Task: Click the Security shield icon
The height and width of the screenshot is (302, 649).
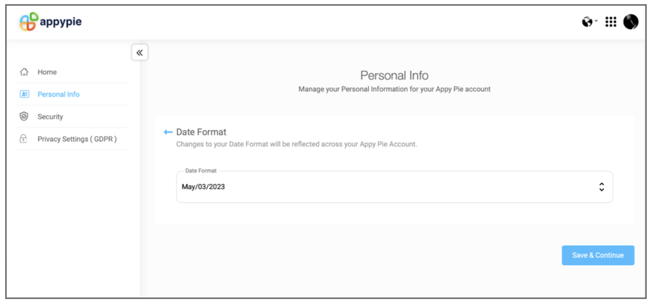Action: [x=24, y=116]
